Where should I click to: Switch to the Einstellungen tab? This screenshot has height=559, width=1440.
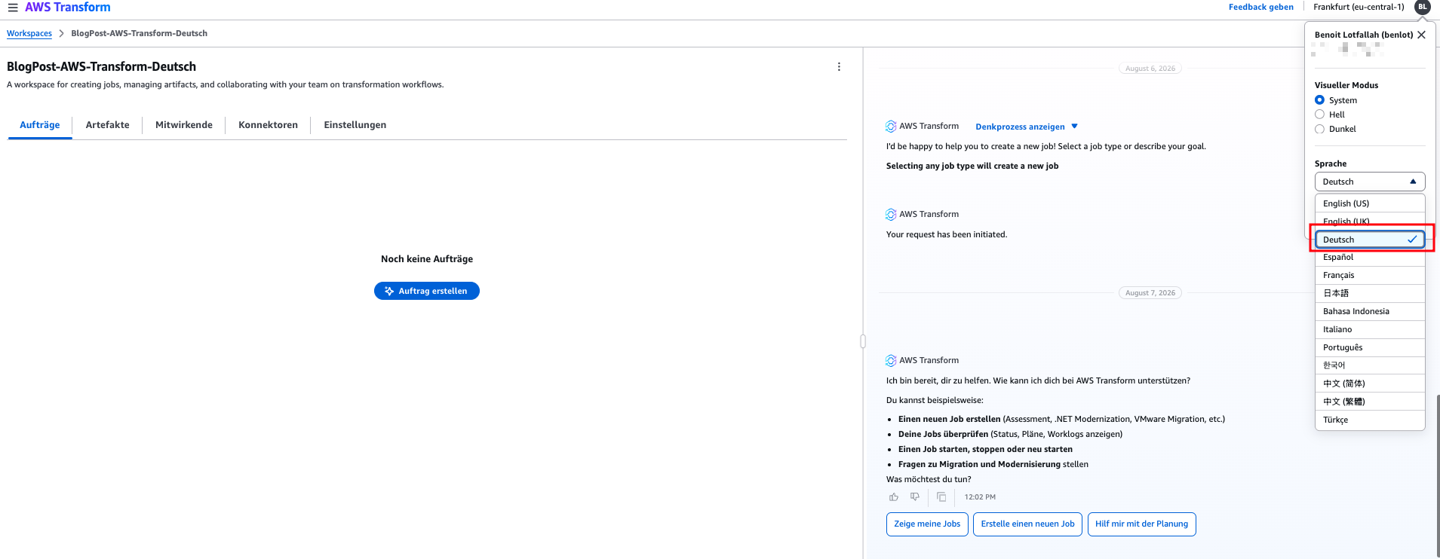pyautogui.click(x=355, y=125)
